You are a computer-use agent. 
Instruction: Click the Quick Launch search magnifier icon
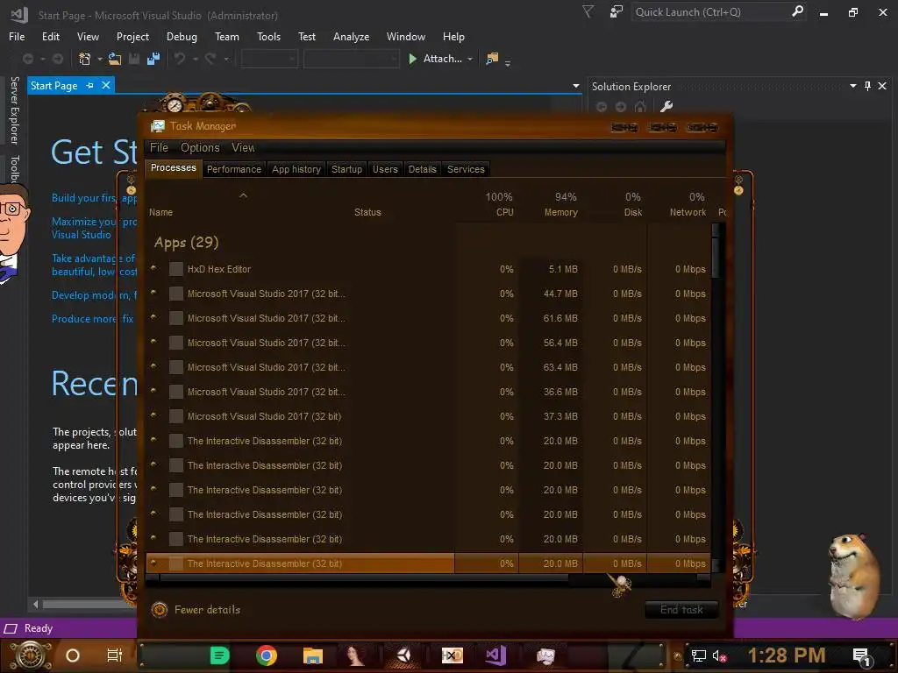[797, 11]
